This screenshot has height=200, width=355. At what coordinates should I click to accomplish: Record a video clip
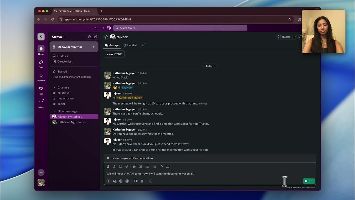136,181
